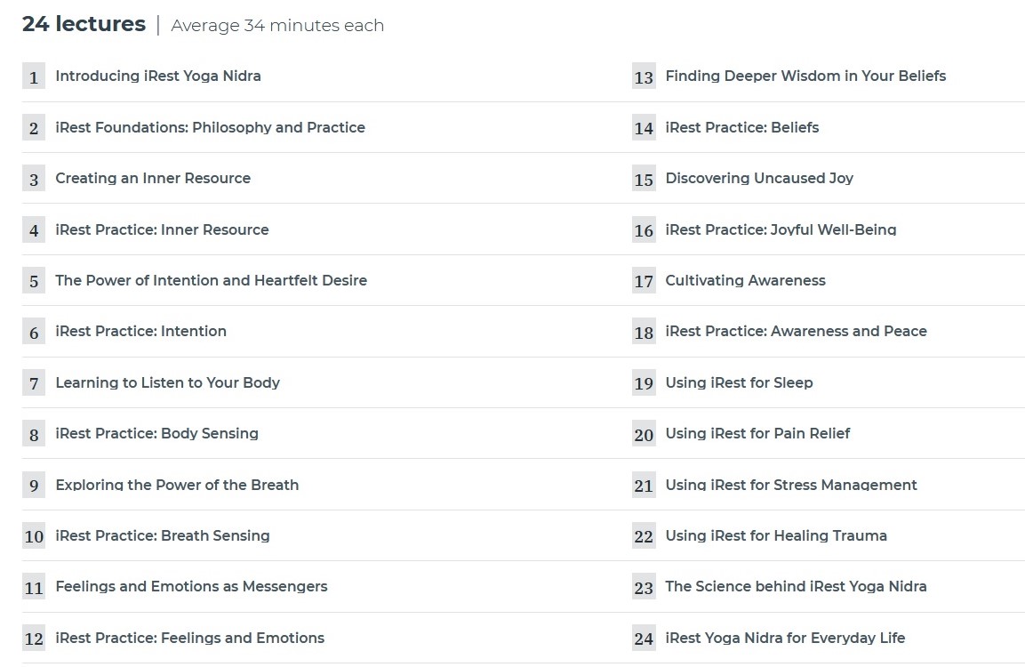Select Creating an Inner Resource lecture

(153, 178)
